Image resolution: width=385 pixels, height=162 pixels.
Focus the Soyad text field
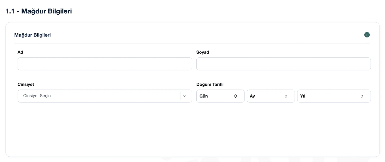[x=284, y=64]
